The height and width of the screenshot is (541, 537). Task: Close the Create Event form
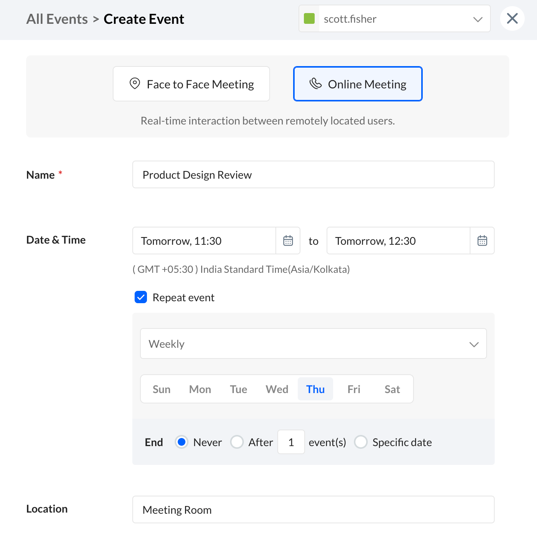512,18
